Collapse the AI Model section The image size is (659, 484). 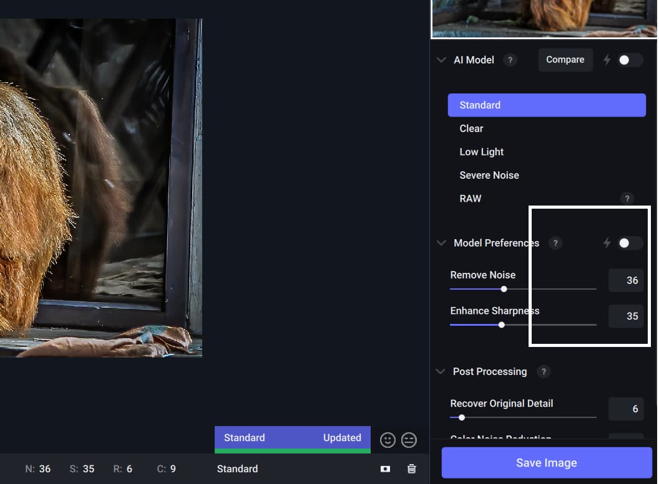[x=441, y=60]
